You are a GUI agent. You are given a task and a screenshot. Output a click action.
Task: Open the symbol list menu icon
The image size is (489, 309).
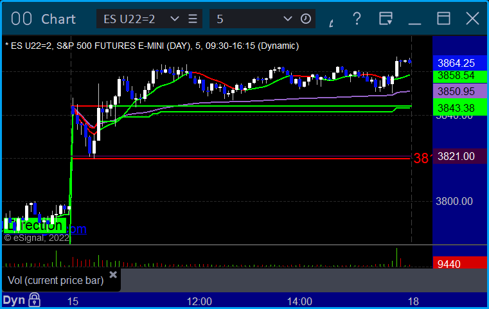pyautogui.click(x=193, y=19)
